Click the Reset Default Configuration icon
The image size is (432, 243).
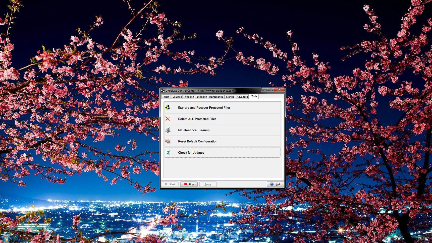(168, 141)
